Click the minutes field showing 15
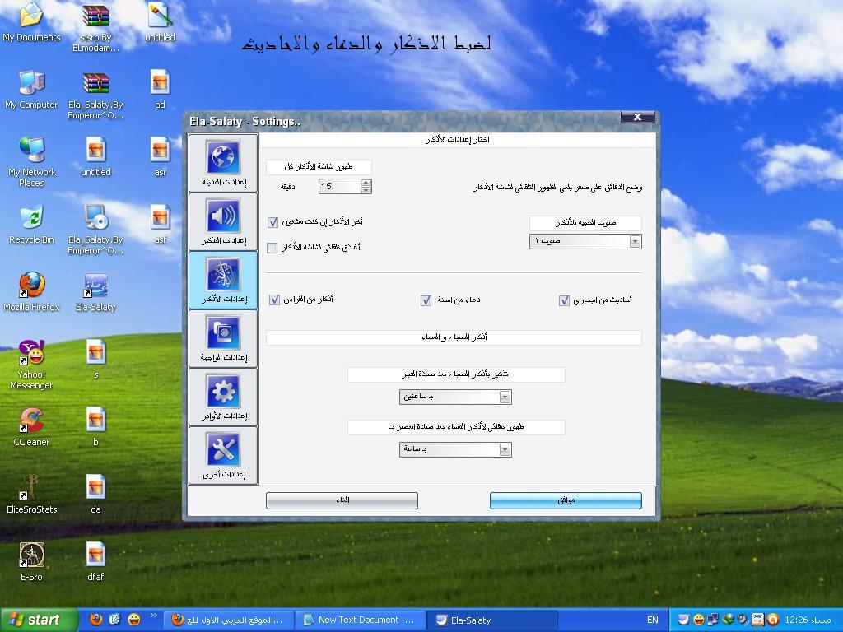The image size is (843, 632). click(340, 186)
